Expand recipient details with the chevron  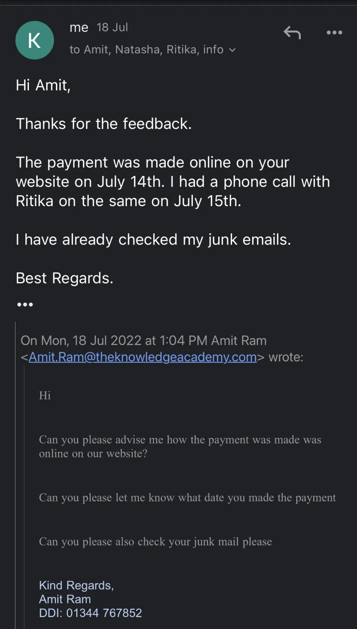click(x=232, y=50)
